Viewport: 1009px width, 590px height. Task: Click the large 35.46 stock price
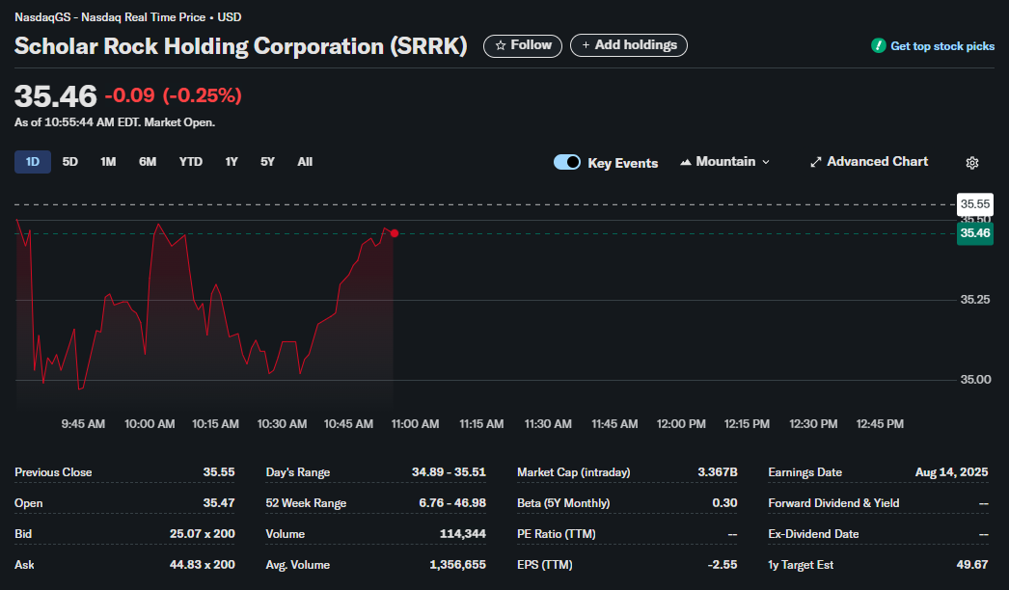[55, 96]
